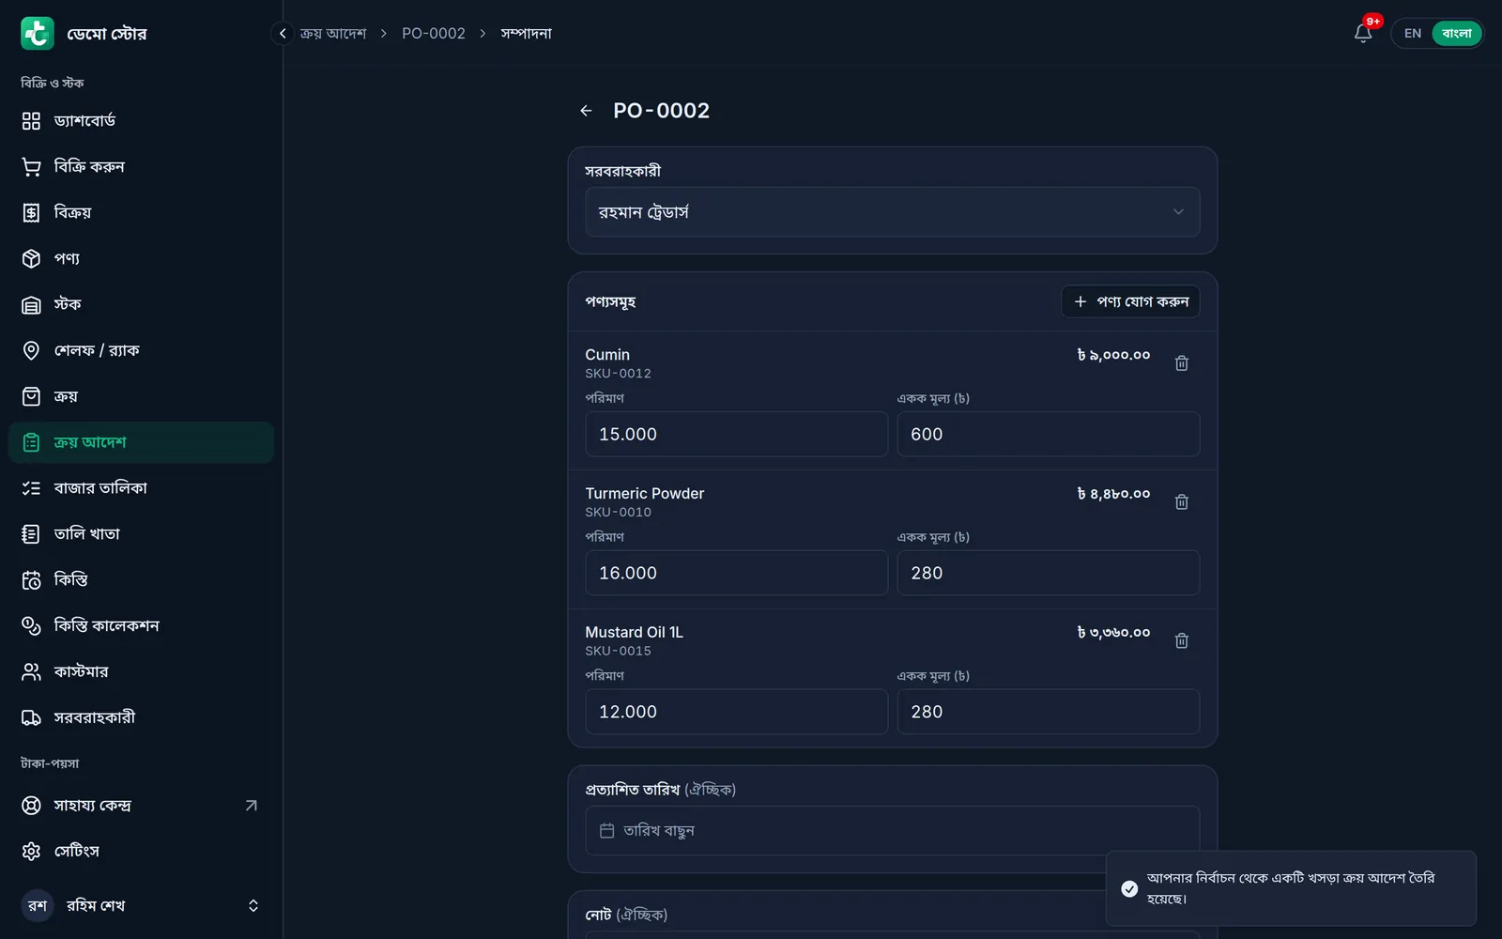Open the তারিখ বাছুন date picker
1502x939 pixels.
[x=892, y=830]
